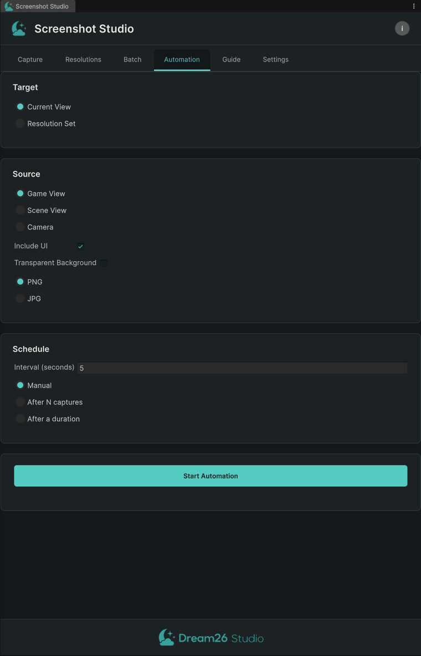This screenshot has width=421, height=656.
Task: Select After a duration option
Action: tap(48, 419)
